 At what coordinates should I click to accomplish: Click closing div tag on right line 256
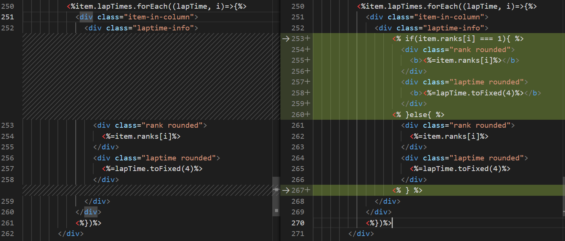[414, 71]
